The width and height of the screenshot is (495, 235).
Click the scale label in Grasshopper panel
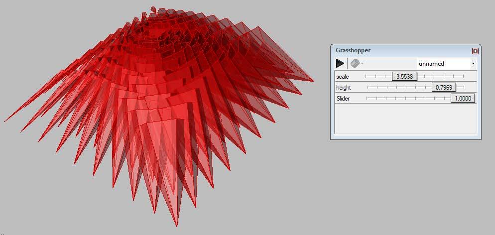point(343,77)
